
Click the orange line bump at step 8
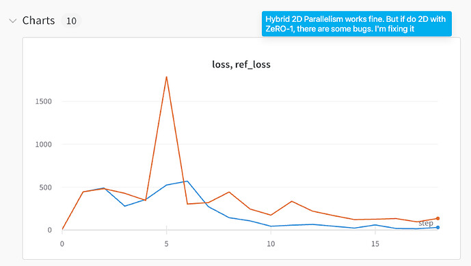229,192
